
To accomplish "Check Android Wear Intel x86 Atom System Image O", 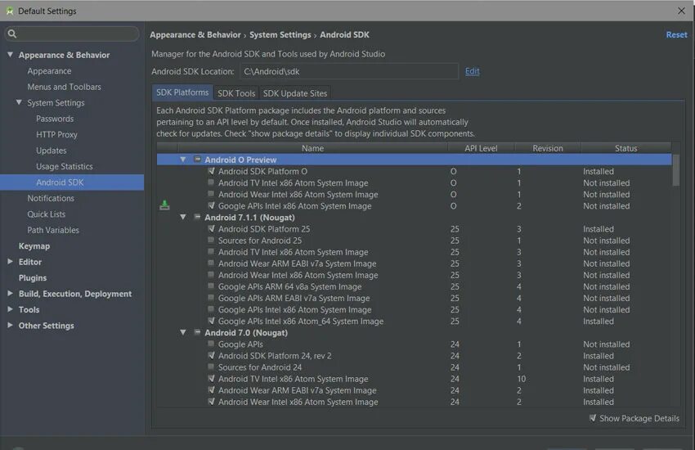I will (212, 194).
